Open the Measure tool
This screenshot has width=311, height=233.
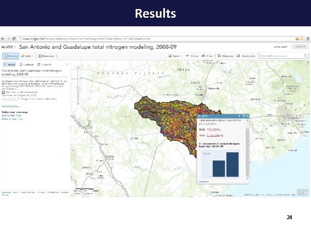225,56
